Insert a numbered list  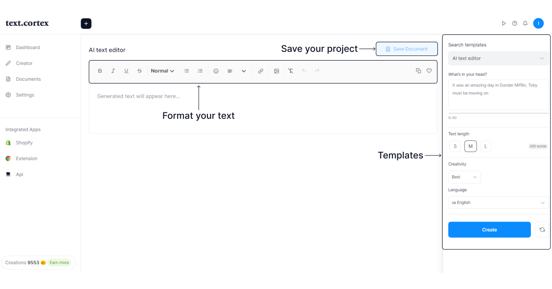[x=200, y=71]
